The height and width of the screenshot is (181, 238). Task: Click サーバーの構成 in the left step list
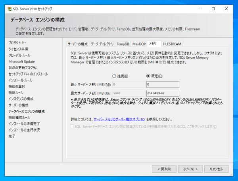pos(18,105)
